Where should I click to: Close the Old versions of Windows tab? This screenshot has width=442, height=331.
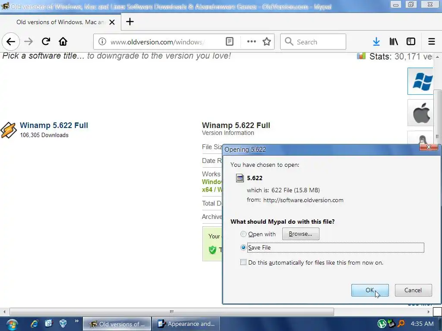[x=112, y=22]
